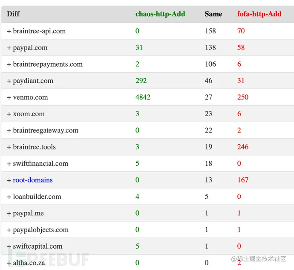Click Same value 18 for swiftfinancial.com
The image size is (294, 270).
point(208,163)
